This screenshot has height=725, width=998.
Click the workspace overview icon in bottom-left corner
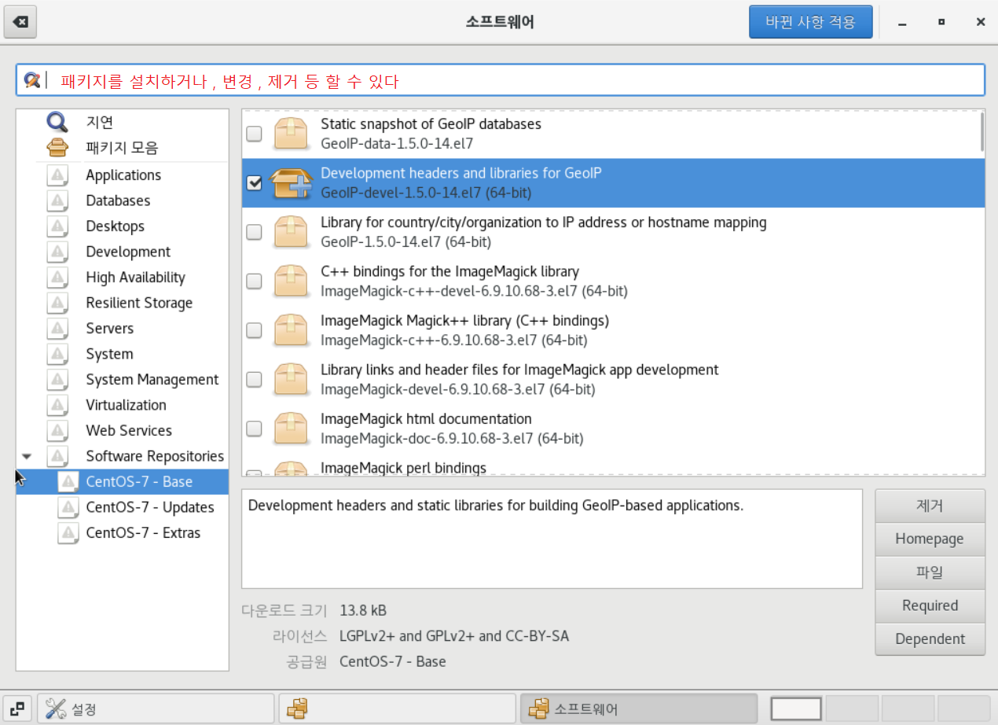pos(19,708)
